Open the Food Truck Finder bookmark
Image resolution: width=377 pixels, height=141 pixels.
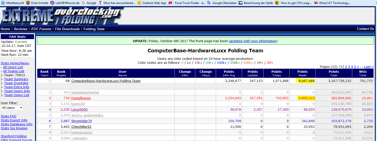pos(186,3)
